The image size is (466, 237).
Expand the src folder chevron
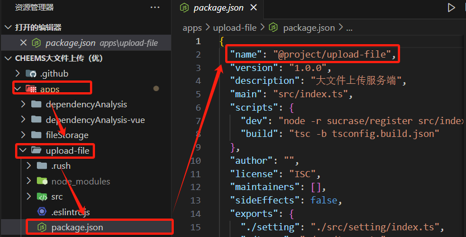29,196
